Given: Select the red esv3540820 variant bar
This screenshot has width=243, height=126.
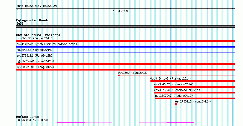Looking at the screenshot, I should [195, 87].
